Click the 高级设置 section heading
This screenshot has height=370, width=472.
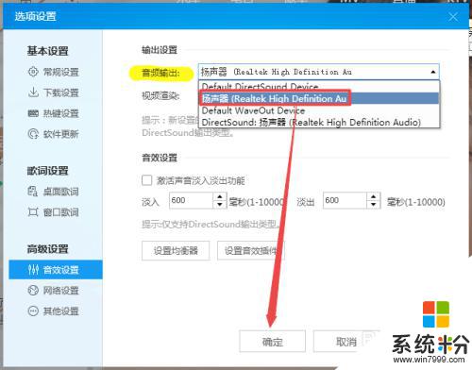(47, 249)
